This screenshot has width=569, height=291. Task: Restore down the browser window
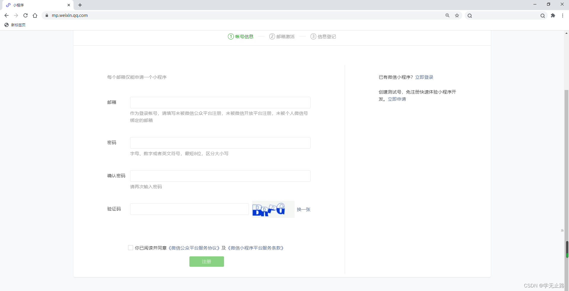coord(549,4)
